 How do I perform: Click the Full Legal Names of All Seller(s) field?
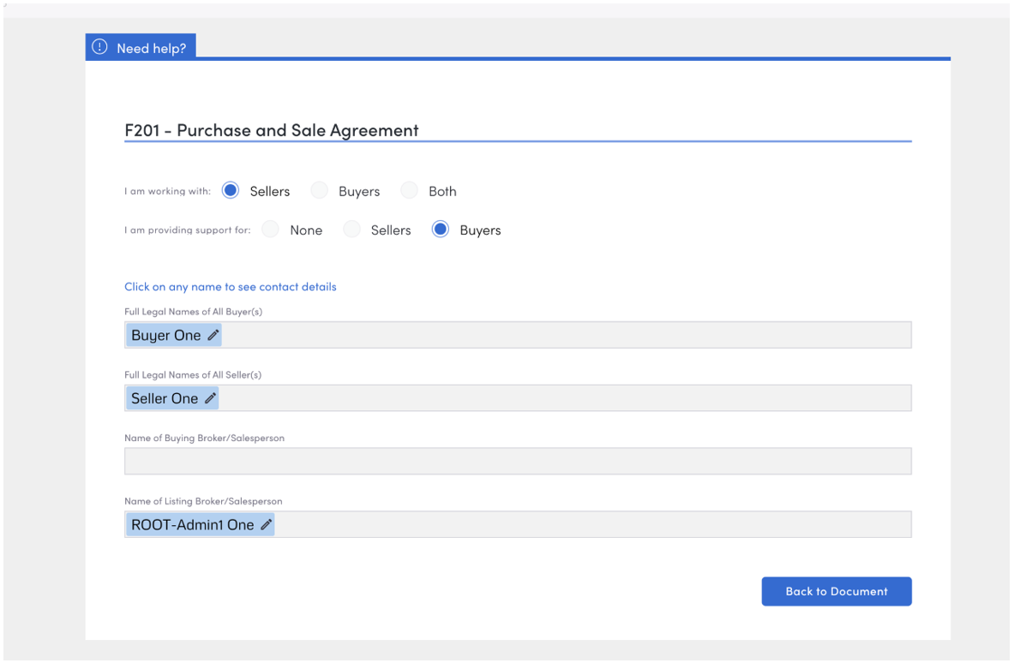(518, 398)
